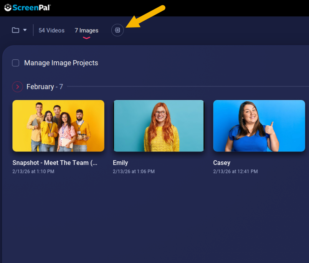309x263 pixels.
Task: Collapse the February section chevron
Action: 17,87
